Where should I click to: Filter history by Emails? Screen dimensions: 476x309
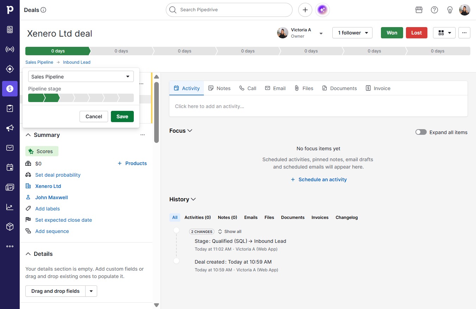pyautogui.click(x=251, y=217)
